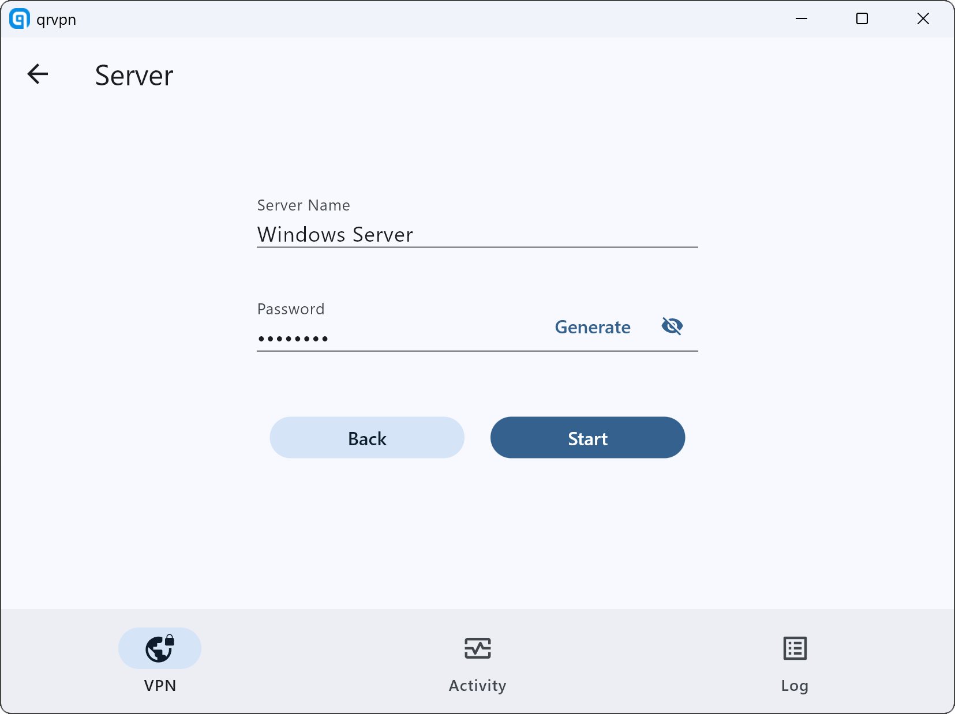Open the Log list icon
The width and height of the screenshot is (955, 714).
tap(795, 648)
